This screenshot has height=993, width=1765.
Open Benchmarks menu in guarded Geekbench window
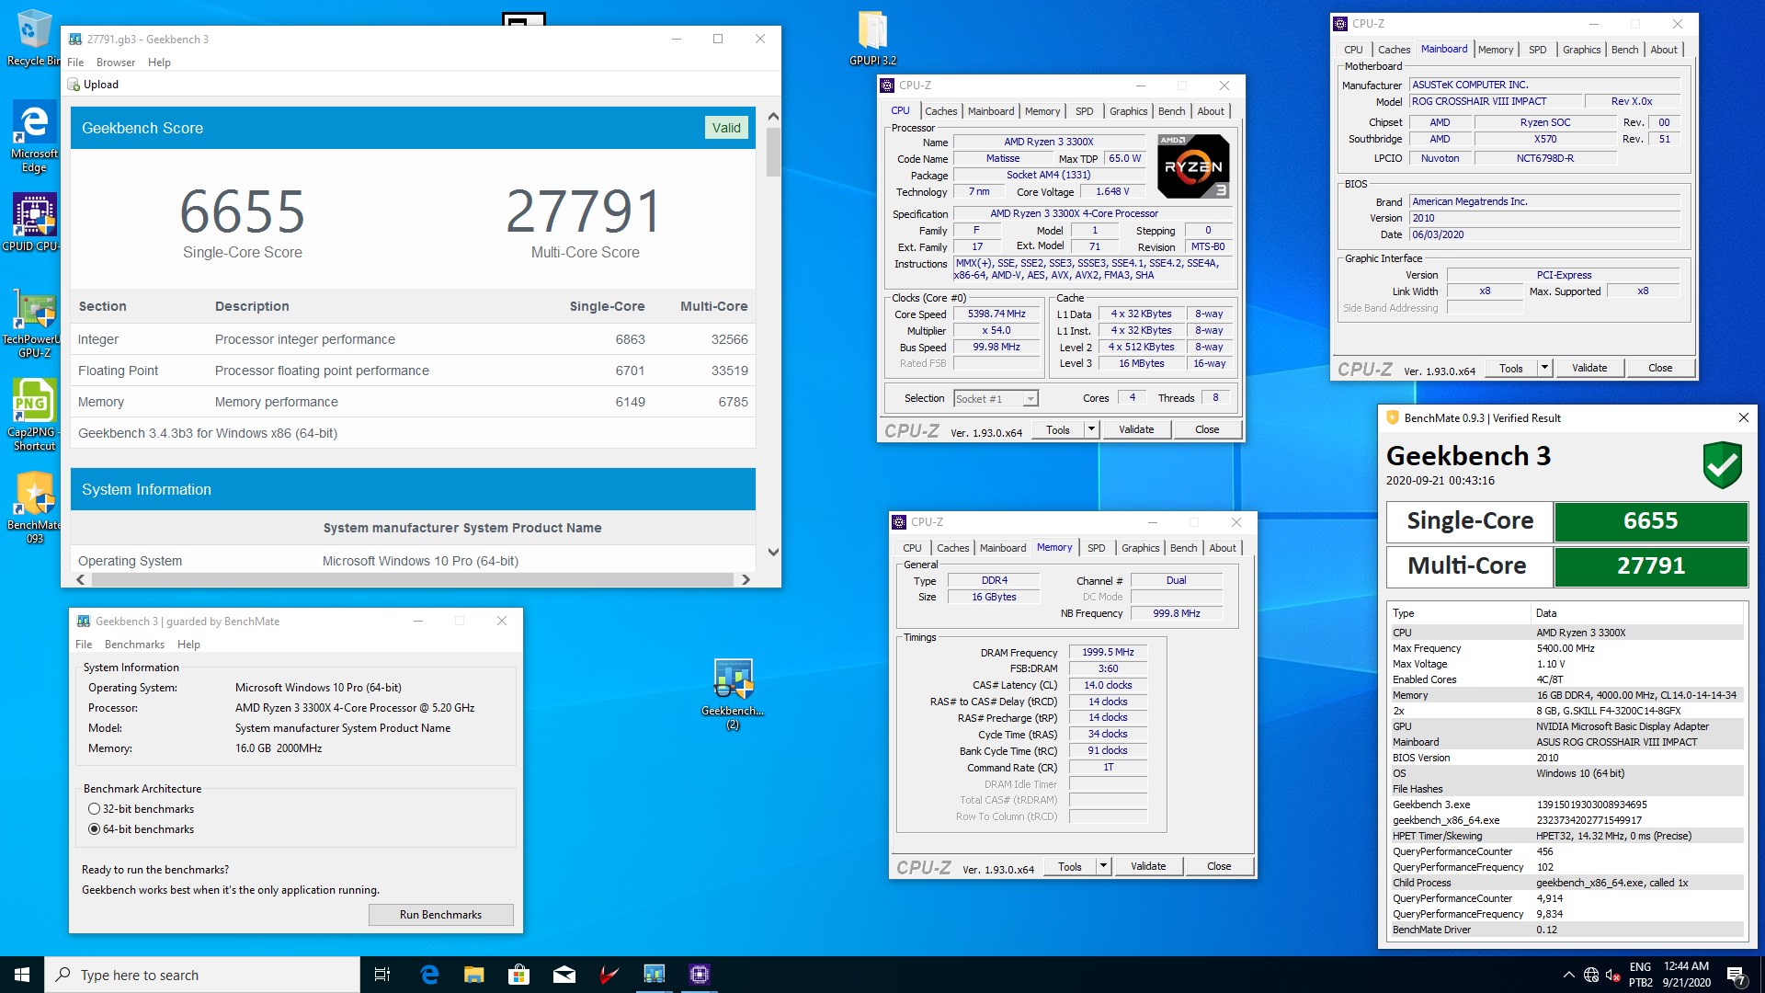tap(134, 645)
